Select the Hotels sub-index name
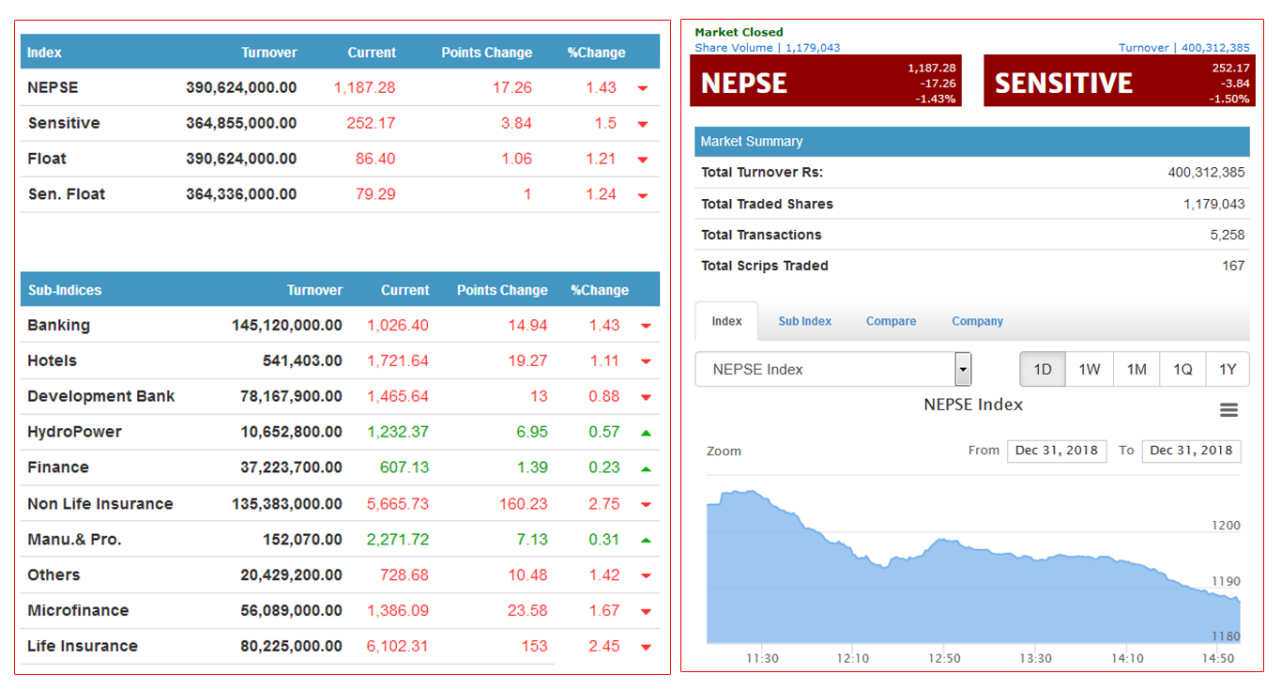Image resolution: width=1281 pixels, height=689 pixels. 53,361
